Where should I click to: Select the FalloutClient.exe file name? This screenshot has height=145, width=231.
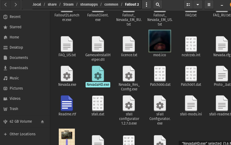(x=98, y=17)
